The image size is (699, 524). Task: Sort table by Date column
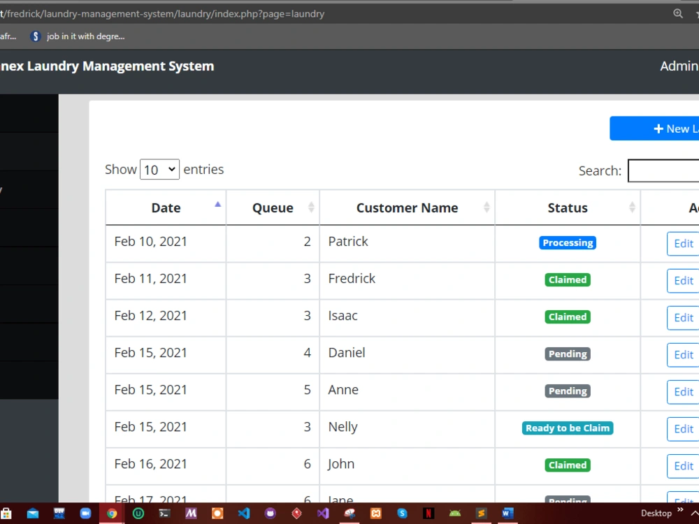(166, 208)
